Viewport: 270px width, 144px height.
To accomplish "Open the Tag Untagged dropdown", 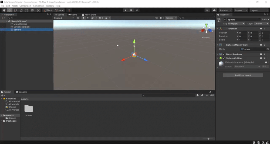I will [x=236, y=23].
